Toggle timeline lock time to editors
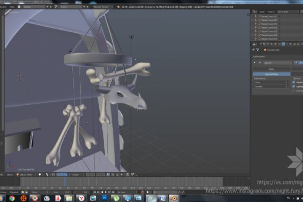Screen dimensions: 303x202 (x=27, y=192)
